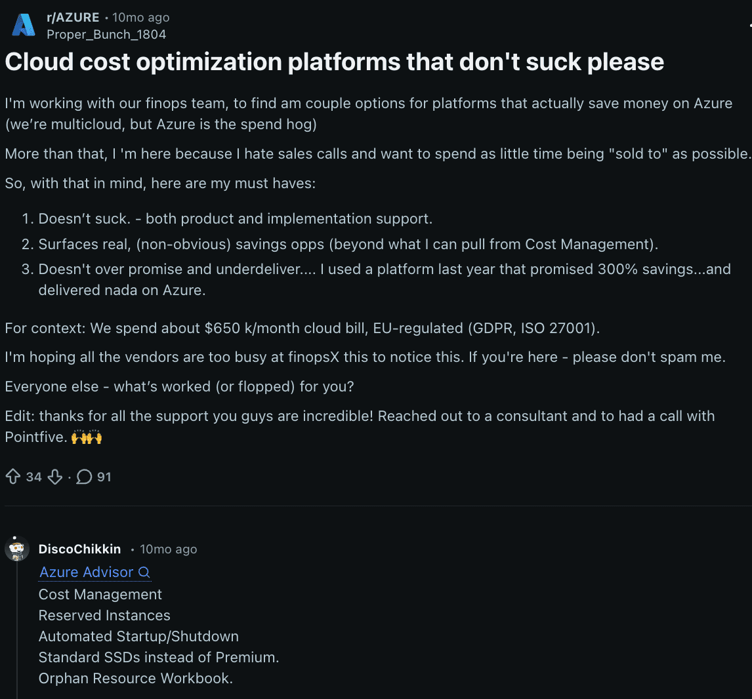Viewport: 752px width, 699px height.
Task: Click the post's "10mo ago" timestamp
Action: tap(140, 18)
